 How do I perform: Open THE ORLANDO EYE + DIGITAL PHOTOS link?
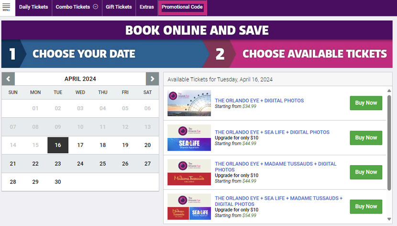[x=259, y=101]
